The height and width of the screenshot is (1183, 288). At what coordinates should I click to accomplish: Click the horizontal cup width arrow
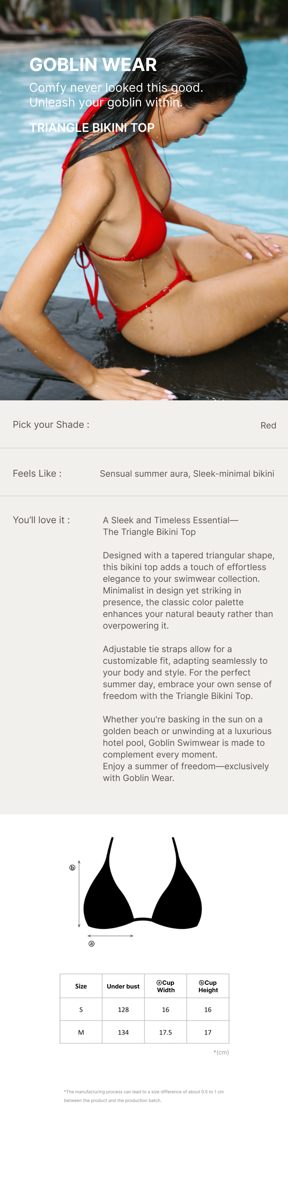coord(110,936)
